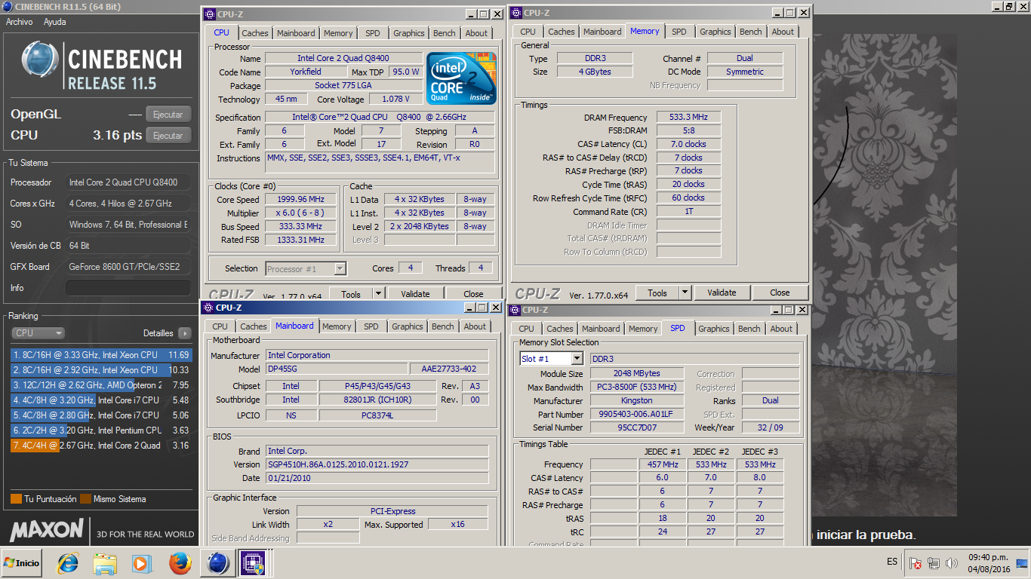Click Validate in the CPU-Z Memory window
The image size is (1031, 579).
point(722,293)
